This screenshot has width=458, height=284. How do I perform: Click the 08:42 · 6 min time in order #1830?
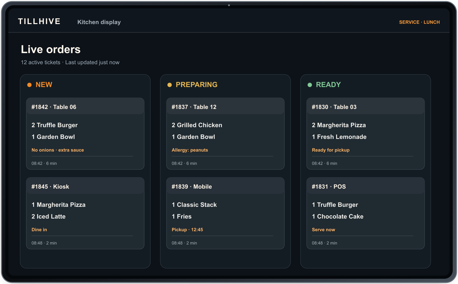[x=325, y=163]
